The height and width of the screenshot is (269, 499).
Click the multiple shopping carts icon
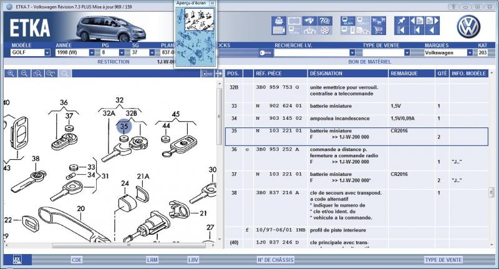(379, 21)
